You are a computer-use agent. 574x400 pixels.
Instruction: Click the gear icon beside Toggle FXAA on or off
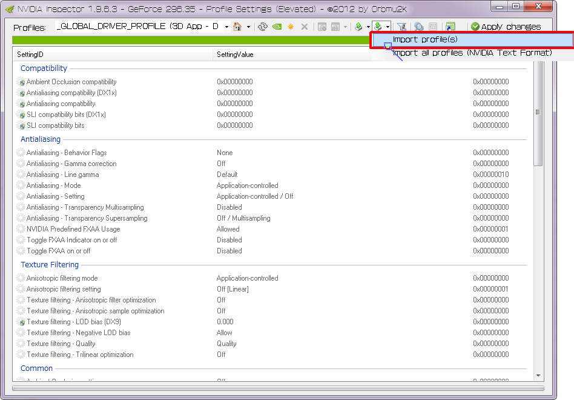pos(21,251)
